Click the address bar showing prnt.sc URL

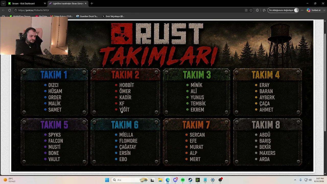128,10
